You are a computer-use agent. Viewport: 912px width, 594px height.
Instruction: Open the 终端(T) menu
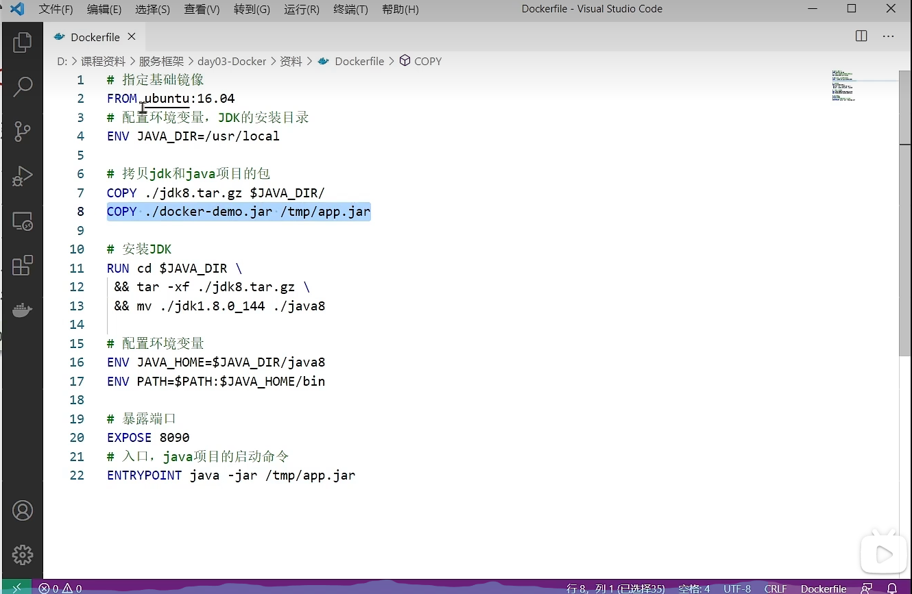pyautogui.click(x=350, y=9)
